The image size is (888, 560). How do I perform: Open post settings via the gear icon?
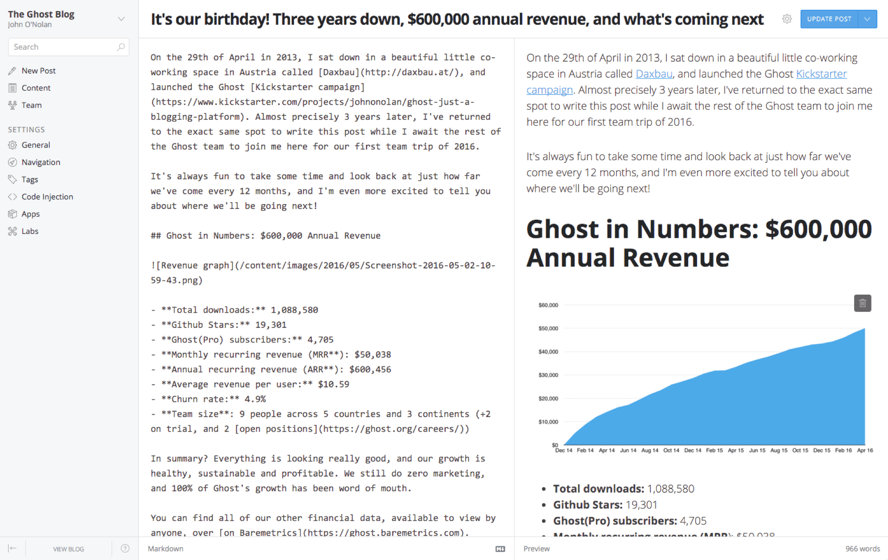point(786,19)
